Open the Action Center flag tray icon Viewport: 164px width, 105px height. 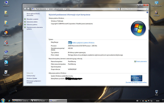tap(149, 101)
